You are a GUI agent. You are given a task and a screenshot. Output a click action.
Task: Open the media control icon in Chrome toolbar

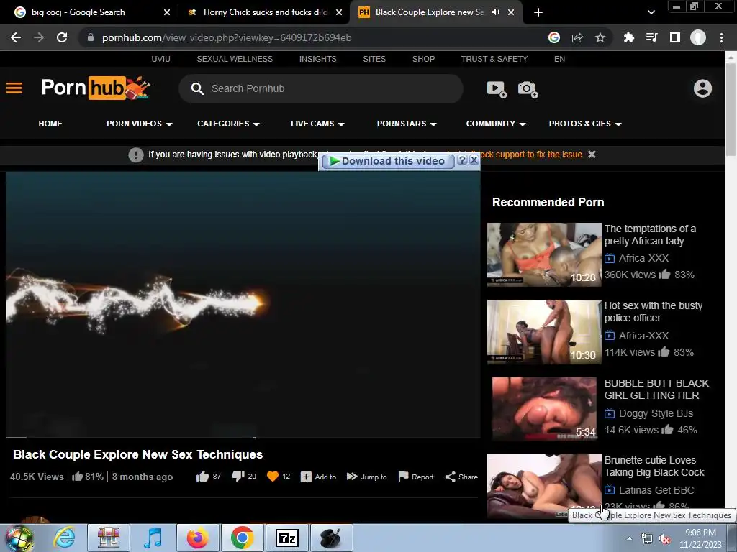(x=651, y=37)
